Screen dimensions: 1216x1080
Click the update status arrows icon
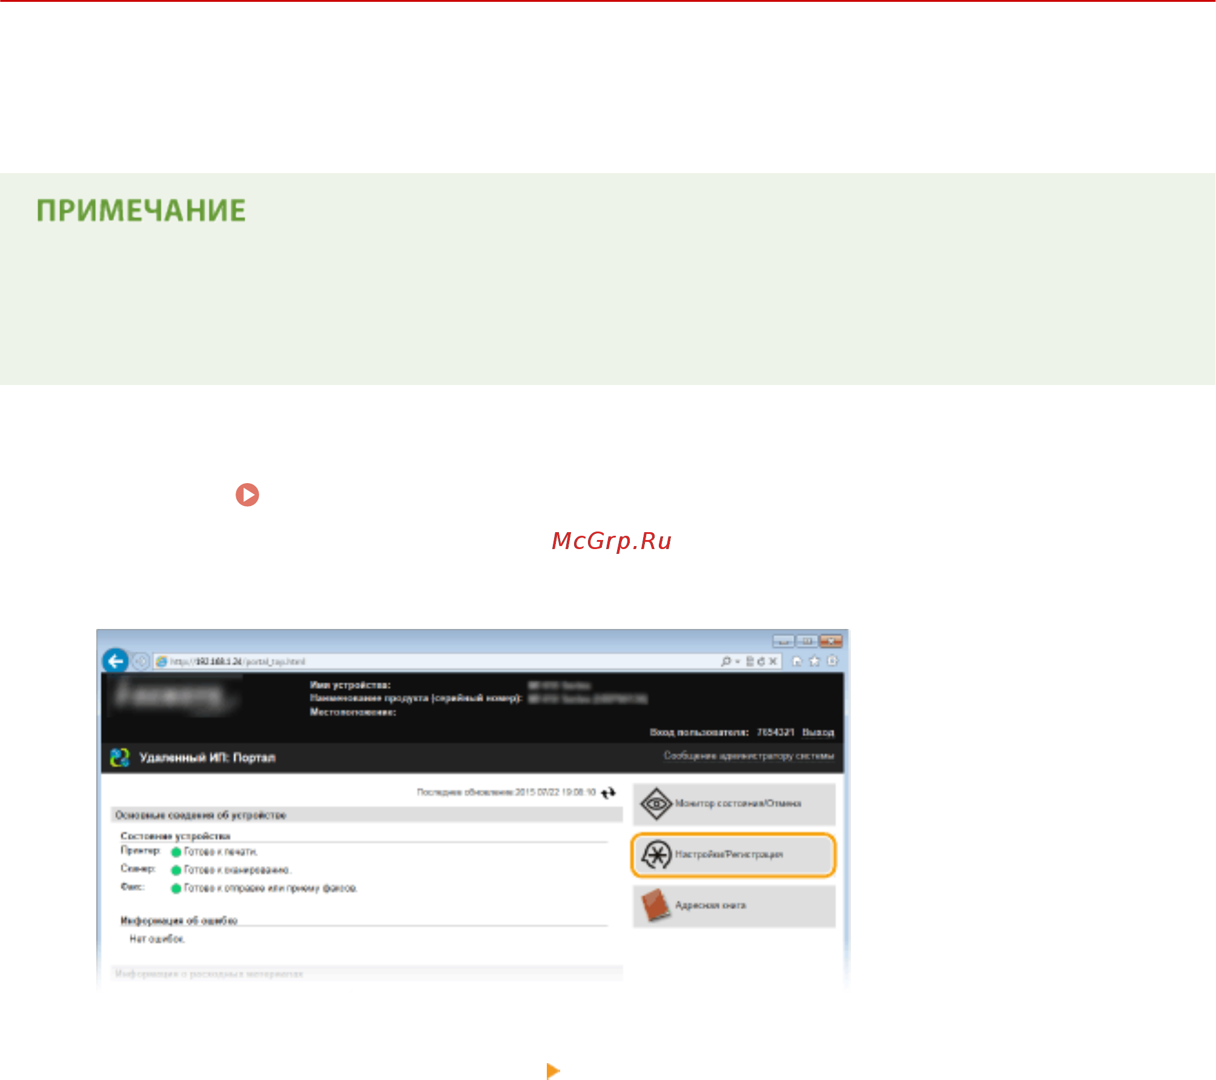point(609,792)
